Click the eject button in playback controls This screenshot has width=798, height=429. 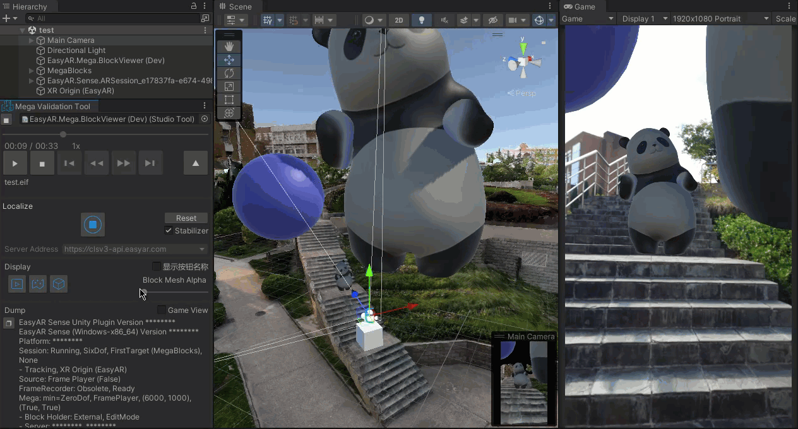195,163
